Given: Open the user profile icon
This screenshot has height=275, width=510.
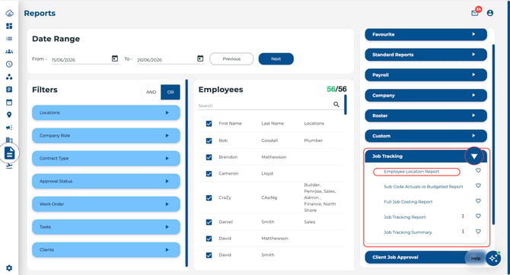Looking at the screenshot, I should coord(490,13).
